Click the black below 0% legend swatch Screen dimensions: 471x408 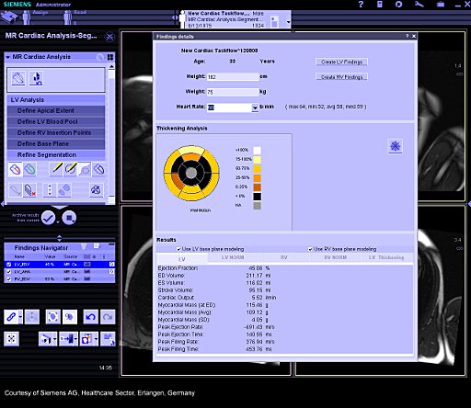[257, 197]
